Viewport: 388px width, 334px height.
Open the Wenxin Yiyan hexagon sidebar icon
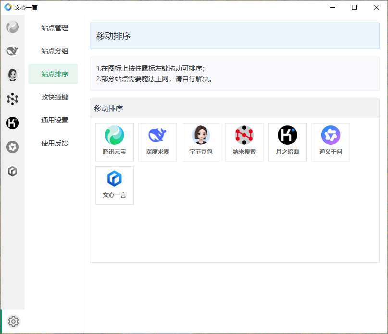coord(13,171)
